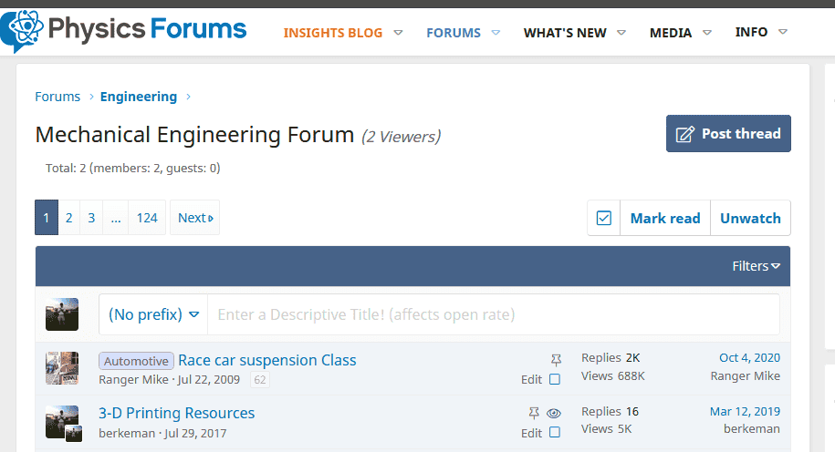Click the Mark read button
Viewport: 835px width, 452px height.
coord(665,218)
